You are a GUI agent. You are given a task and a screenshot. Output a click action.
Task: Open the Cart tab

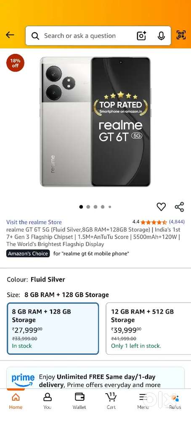point(111,401)
